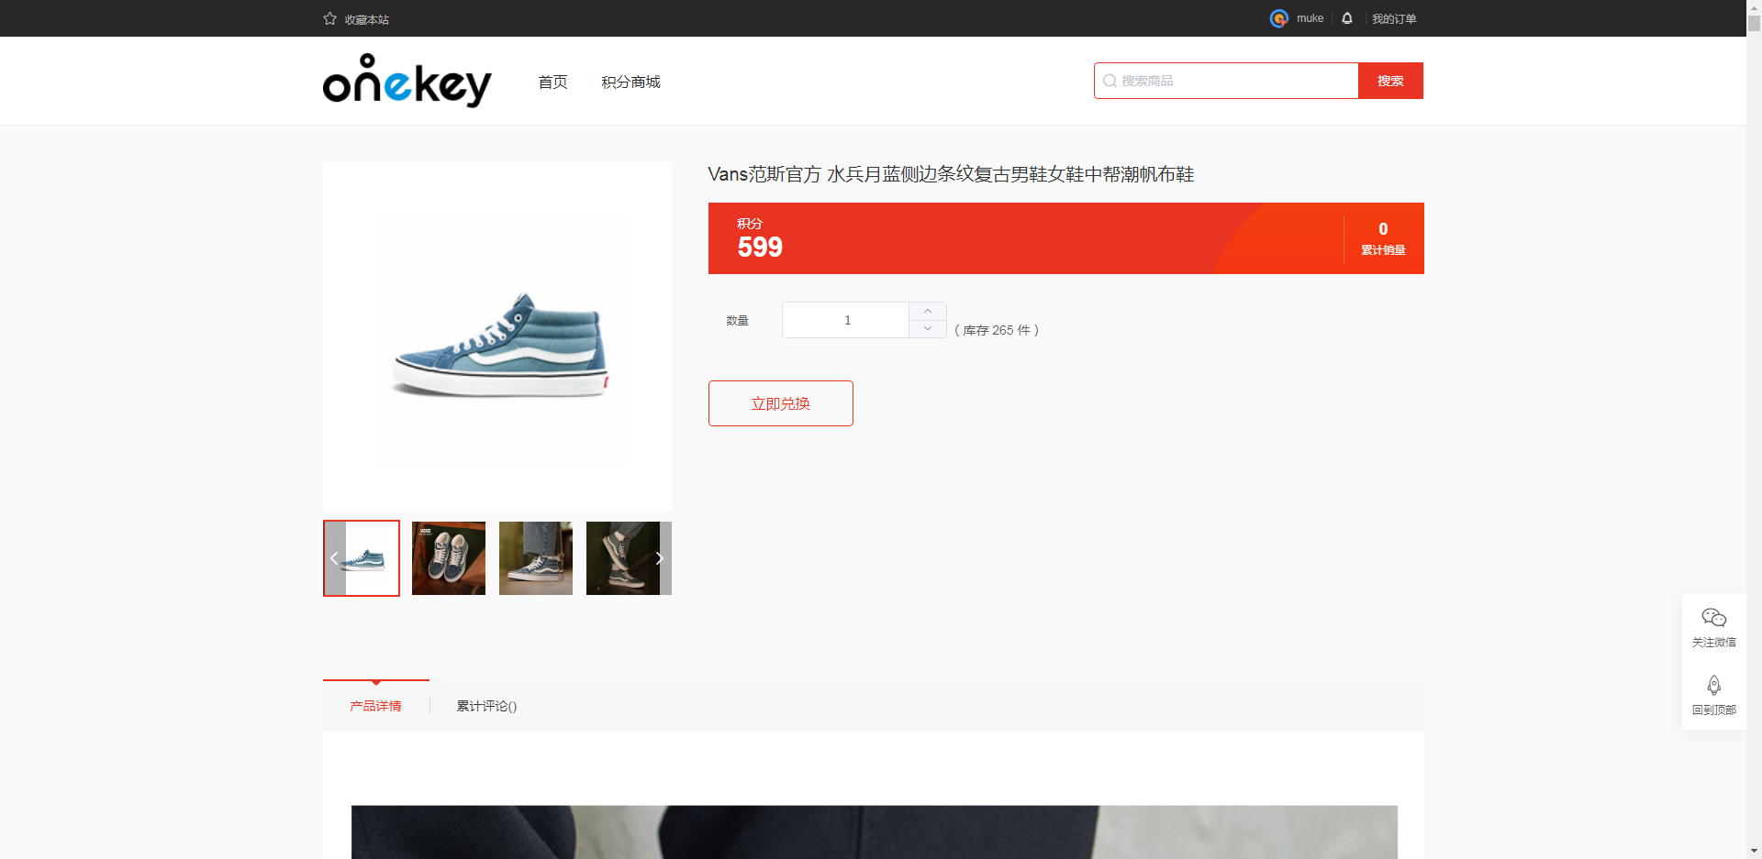Select the fourth dark walking-shoe thumbnail

623,558
